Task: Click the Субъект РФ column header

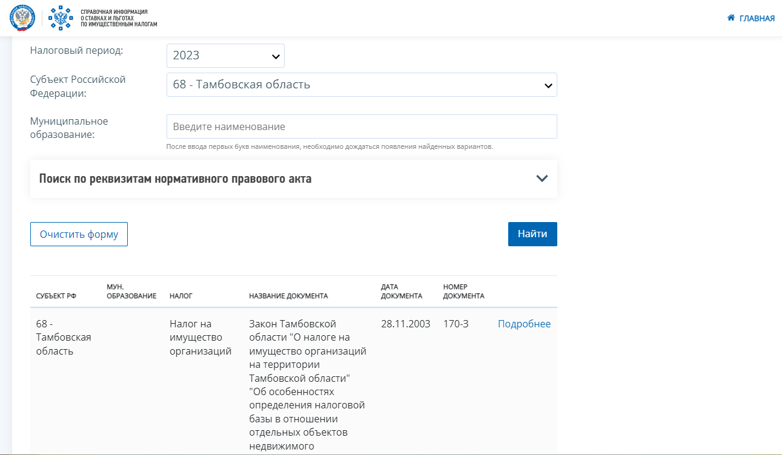Action: [x=56, y=296]
